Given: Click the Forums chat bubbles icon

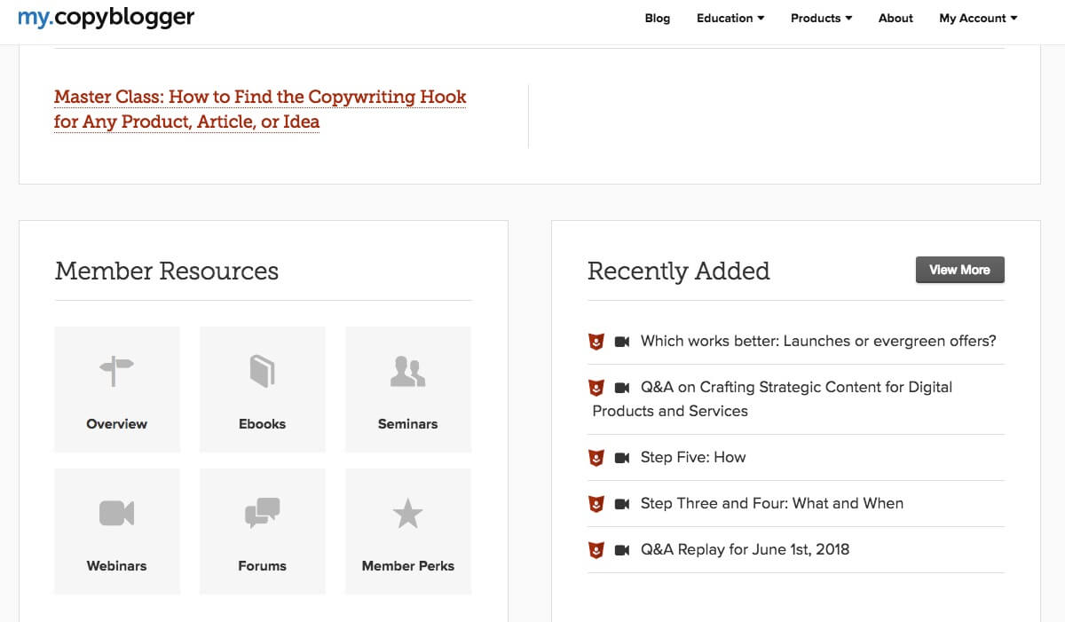Looking at the screenshot, I should pyautogui.click(x=262, y=513).
